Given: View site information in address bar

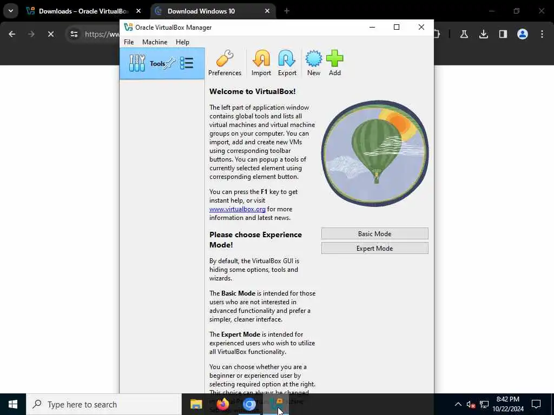Looking at the screenshot, I should click(x=74, y=34).
